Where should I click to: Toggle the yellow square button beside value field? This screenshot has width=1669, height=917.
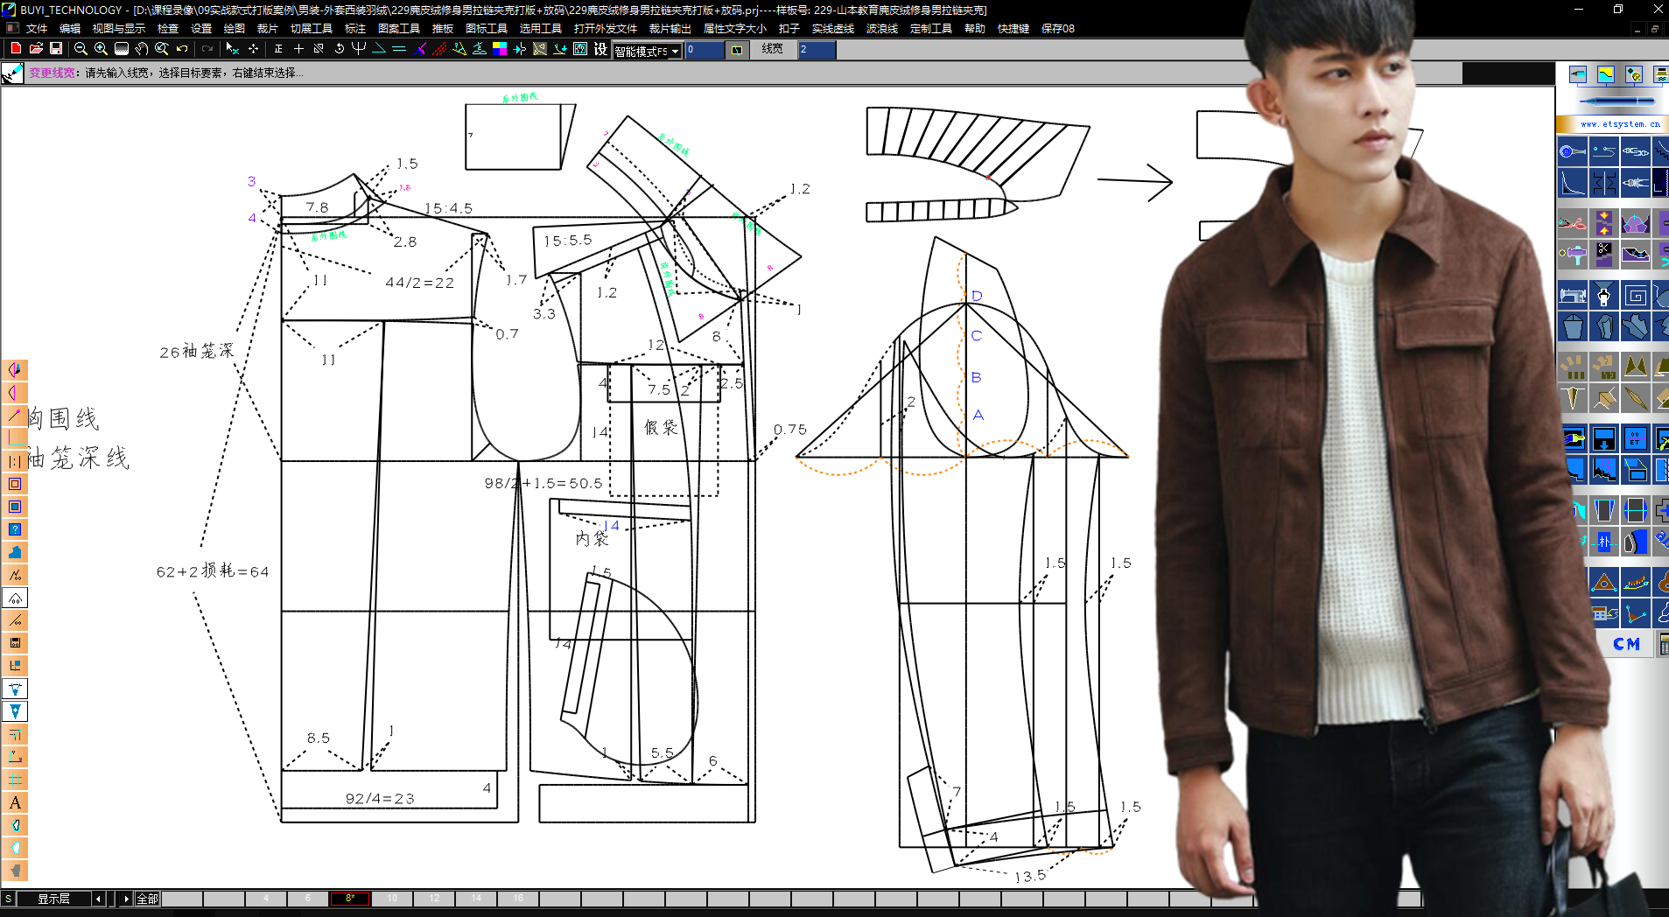tap(737, 50)
